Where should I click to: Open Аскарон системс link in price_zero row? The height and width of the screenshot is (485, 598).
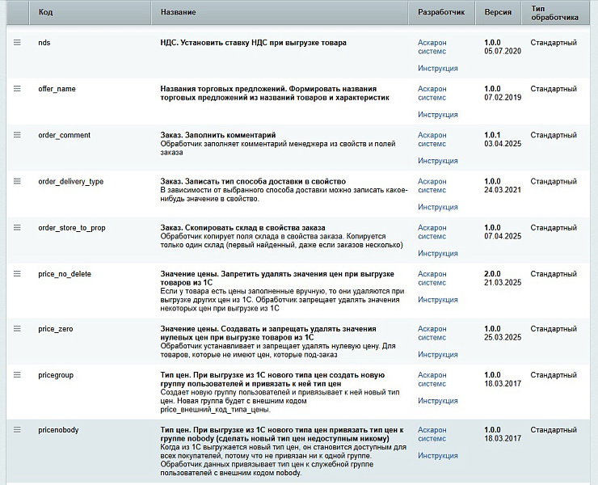click(x=432, y=333)
